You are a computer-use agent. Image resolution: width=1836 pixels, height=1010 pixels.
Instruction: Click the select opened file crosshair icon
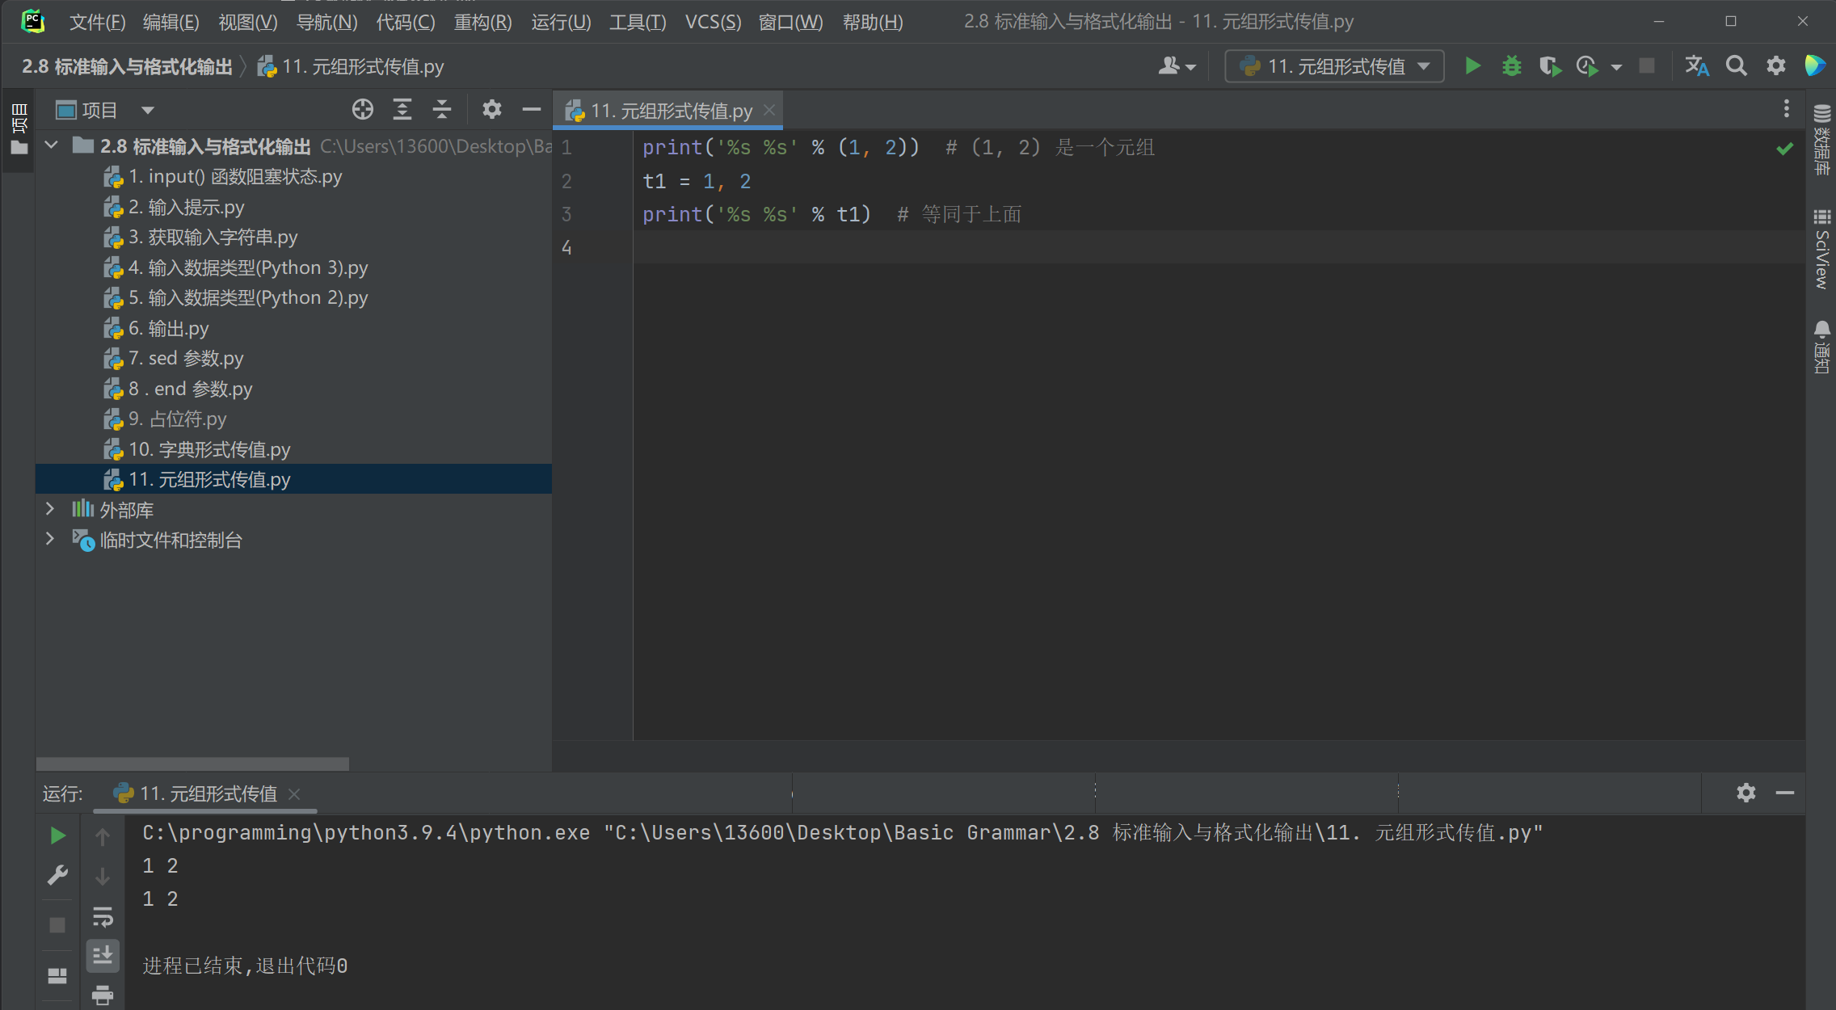click(x=363, y=109)
